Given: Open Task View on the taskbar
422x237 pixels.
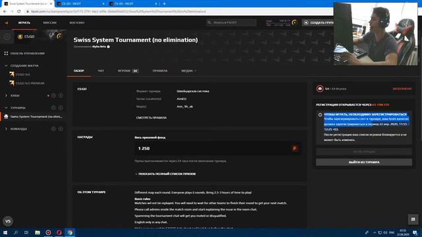Looking at the screenshot, I should (26, 232).
